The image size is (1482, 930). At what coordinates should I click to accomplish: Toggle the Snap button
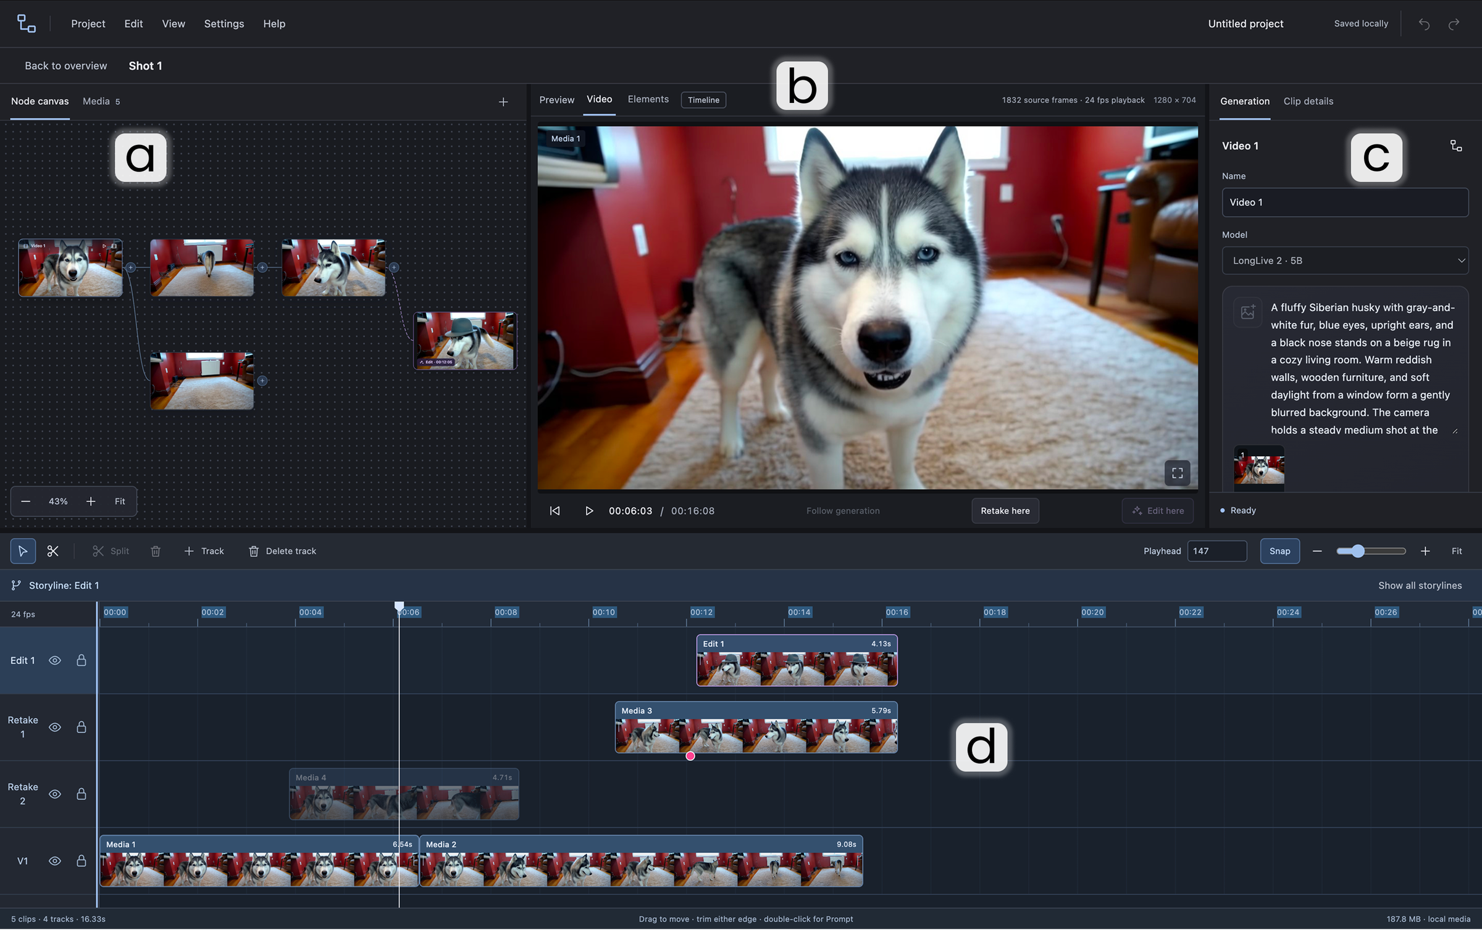point(1279,551)
